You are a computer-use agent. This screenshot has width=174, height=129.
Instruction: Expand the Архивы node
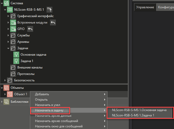8,42
